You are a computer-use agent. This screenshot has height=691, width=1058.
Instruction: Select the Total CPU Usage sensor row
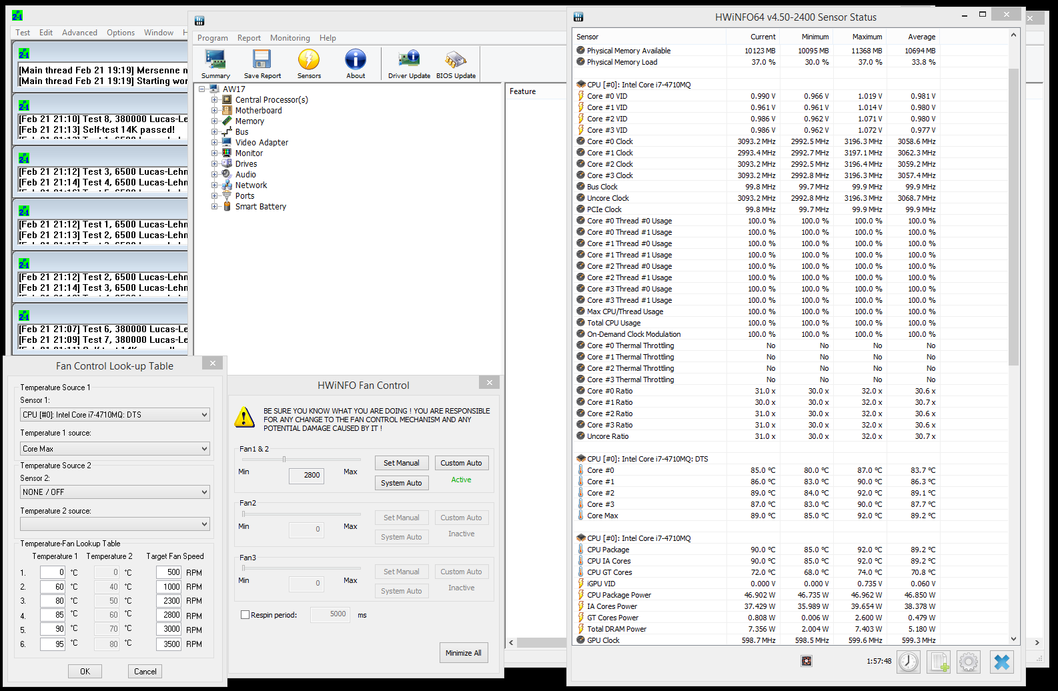756,323
